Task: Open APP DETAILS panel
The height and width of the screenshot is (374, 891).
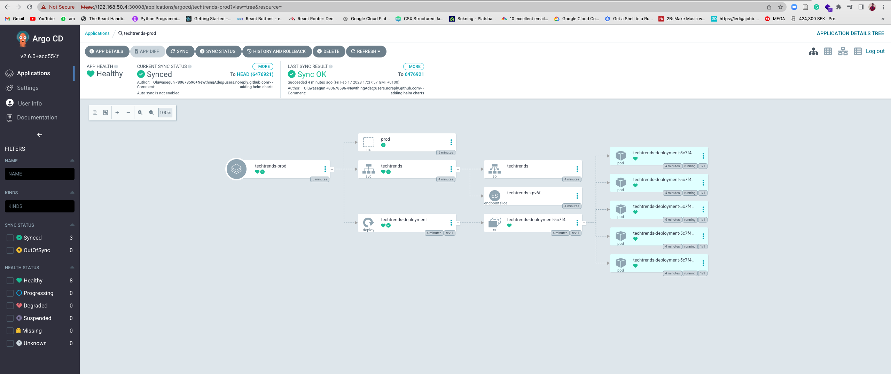Action: click(x=107, y=51)
